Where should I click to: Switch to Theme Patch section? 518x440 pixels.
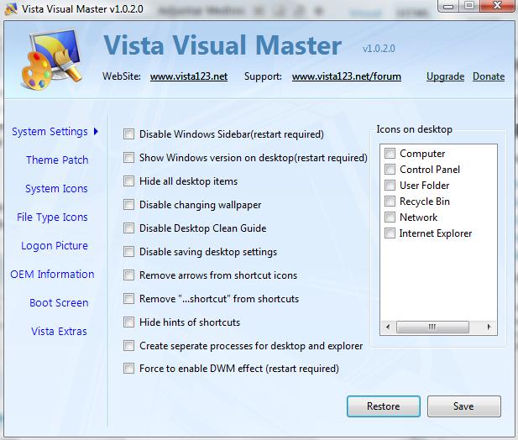(57, 160)
